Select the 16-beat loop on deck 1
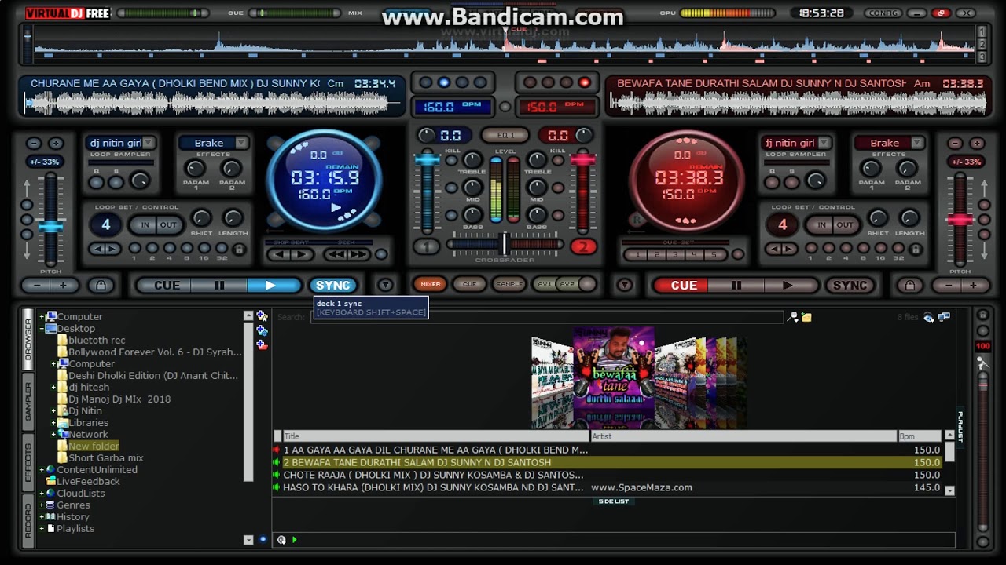The image size is (1006, 565). pos(204,249)
